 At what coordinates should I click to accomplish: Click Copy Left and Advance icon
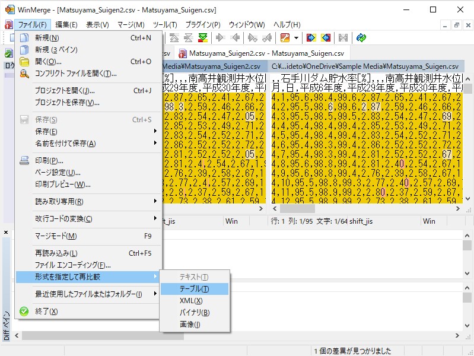coord(267,38)
